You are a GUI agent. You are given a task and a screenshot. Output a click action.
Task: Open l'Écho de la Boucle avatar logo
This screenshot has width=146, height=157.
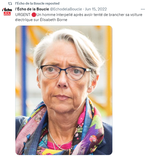[x=7, y=12]
